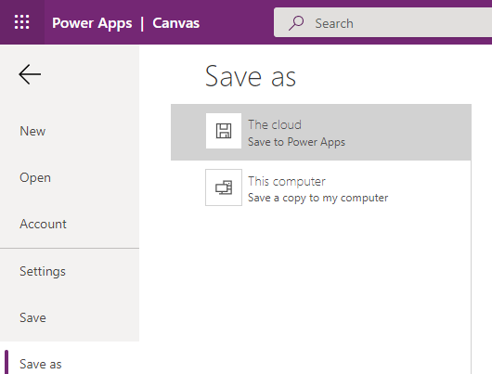
Task: Click the Save as page heading
Action: (x=251, y=76)
